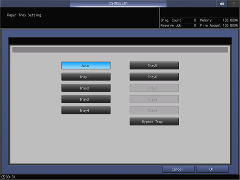Click the clock icon beside 09:34
The image size is (240, 180).
click(x=3, y=177)
